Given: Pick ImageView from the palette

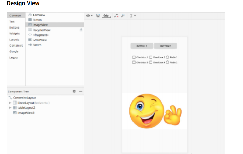Looking at the screenshot, I should tap(54, 25).
